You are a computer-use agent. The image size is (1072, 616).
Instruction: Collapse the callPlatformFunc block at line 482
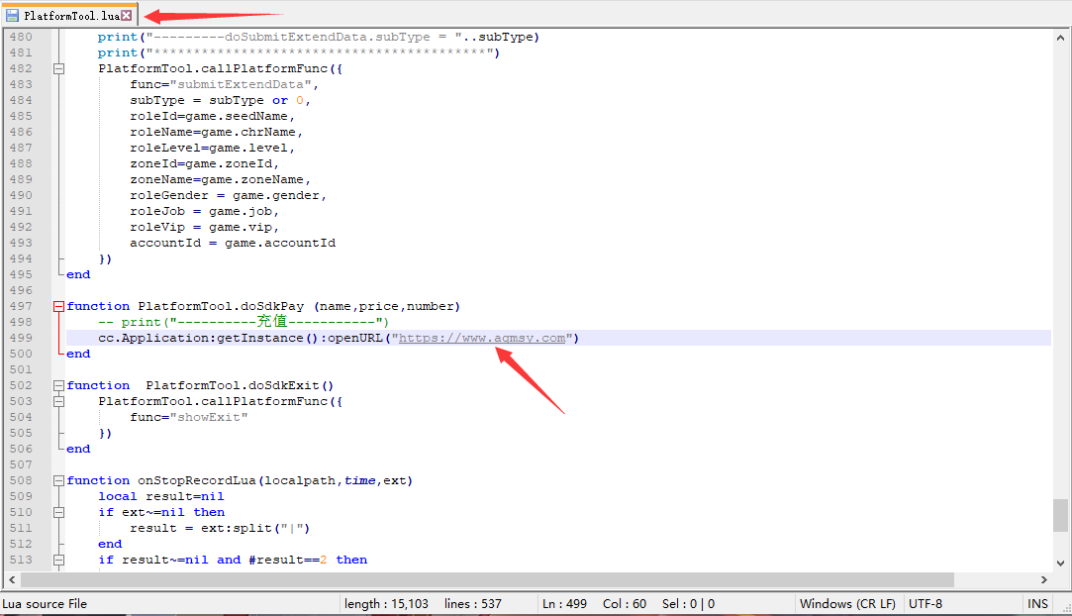pos(58,69)
